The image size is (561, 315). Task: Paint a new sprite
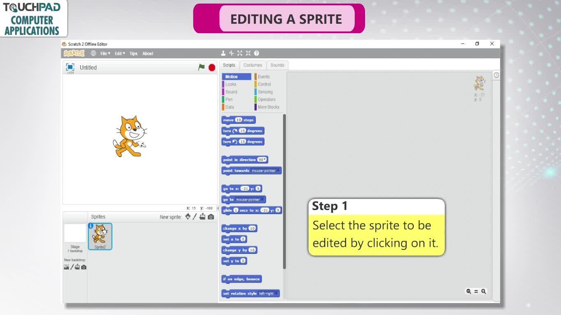pos(195,217)
